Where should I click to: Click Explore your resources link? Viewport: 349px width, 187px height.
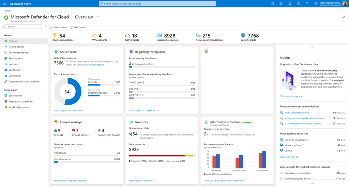coord(142,181)
